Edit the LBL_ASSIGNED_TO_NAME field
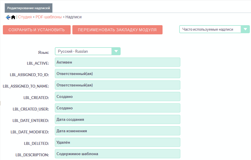 117,85
